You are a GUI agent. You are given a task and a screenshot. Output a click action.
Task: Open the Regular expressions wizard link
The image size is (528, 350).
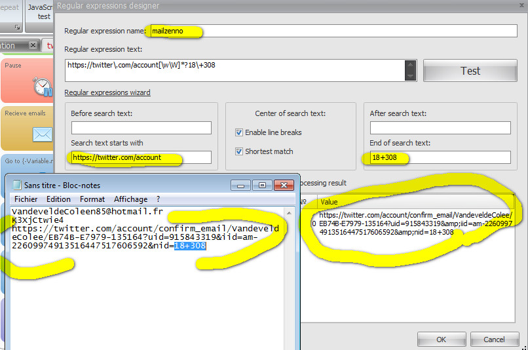click(x=107, y=92)
